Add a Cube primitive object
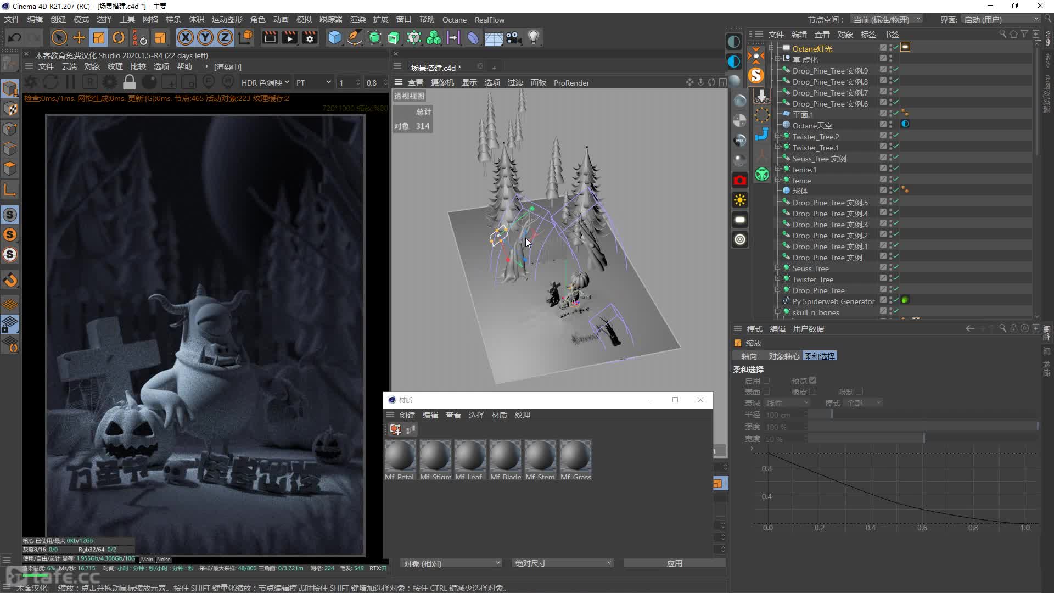Image resolution: width=1054 pixels, height=593 pixels. point(334,37)
